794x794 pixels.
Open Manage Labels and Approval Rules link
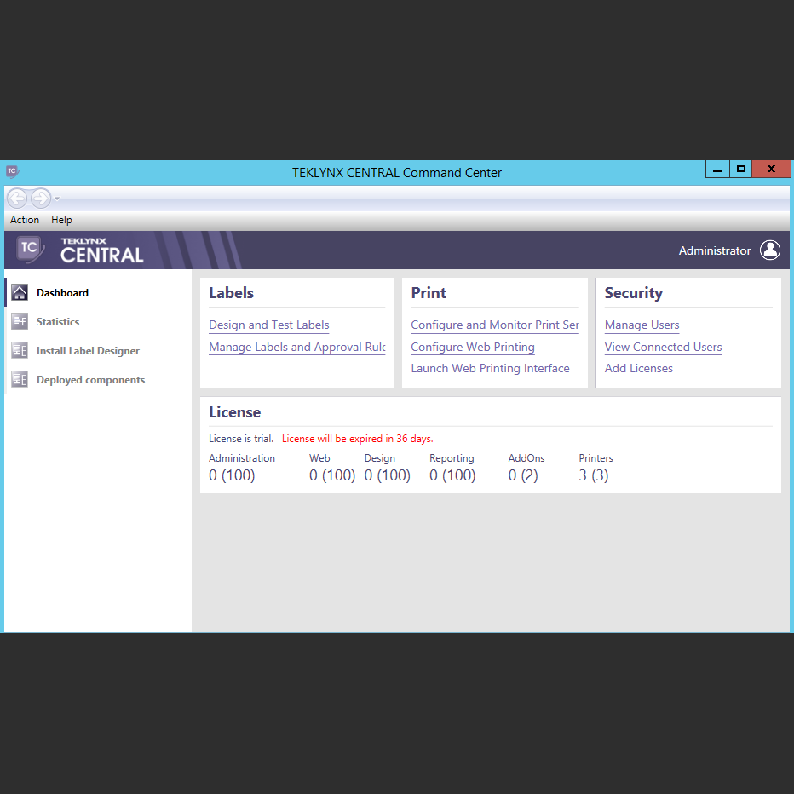click(x=296, y=348)
